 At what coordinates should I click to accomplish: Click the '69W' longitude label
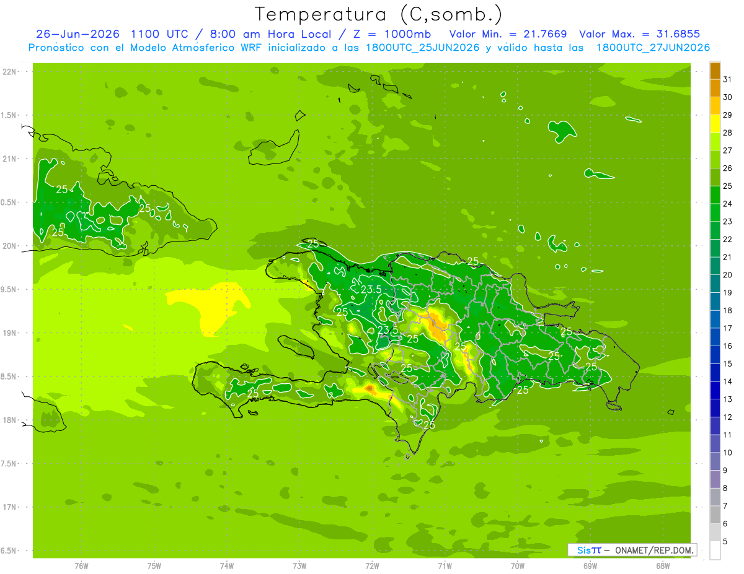point(590,565)
